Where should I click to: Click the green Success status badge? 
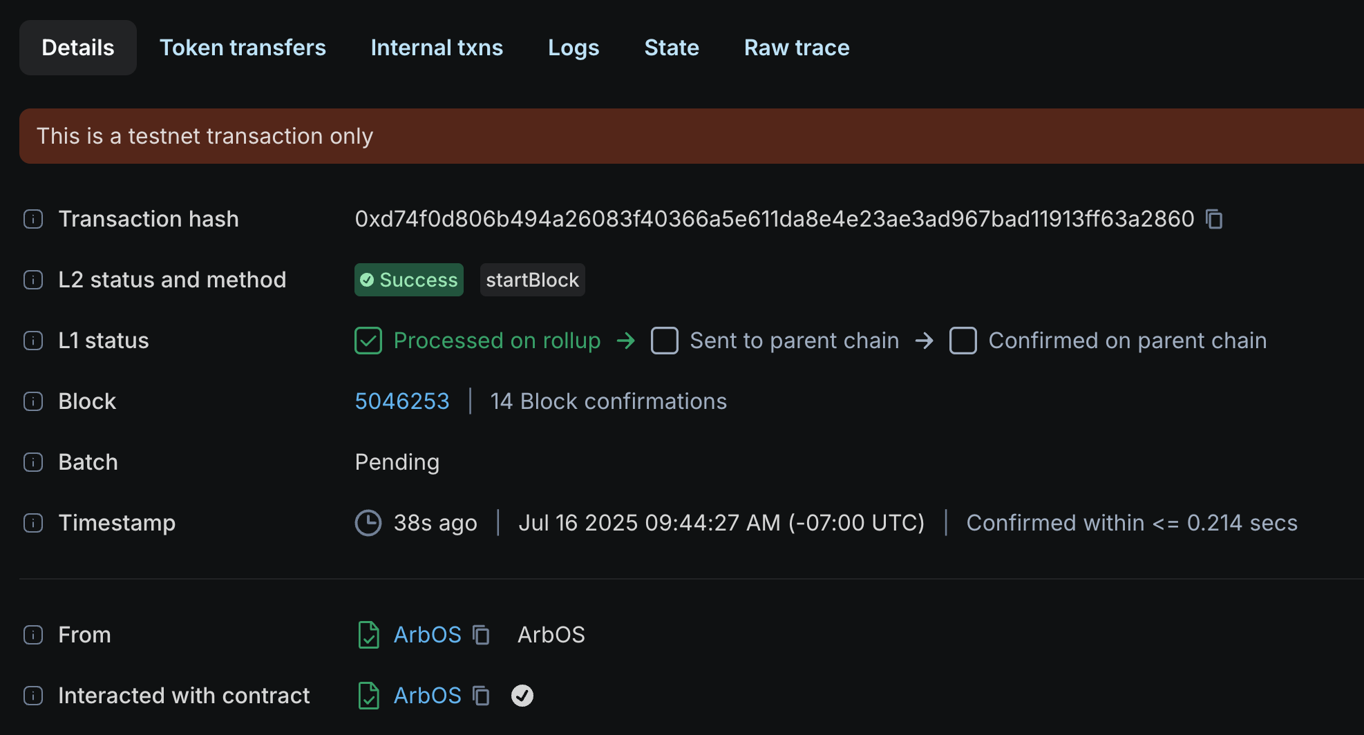[x=409, y=280]
